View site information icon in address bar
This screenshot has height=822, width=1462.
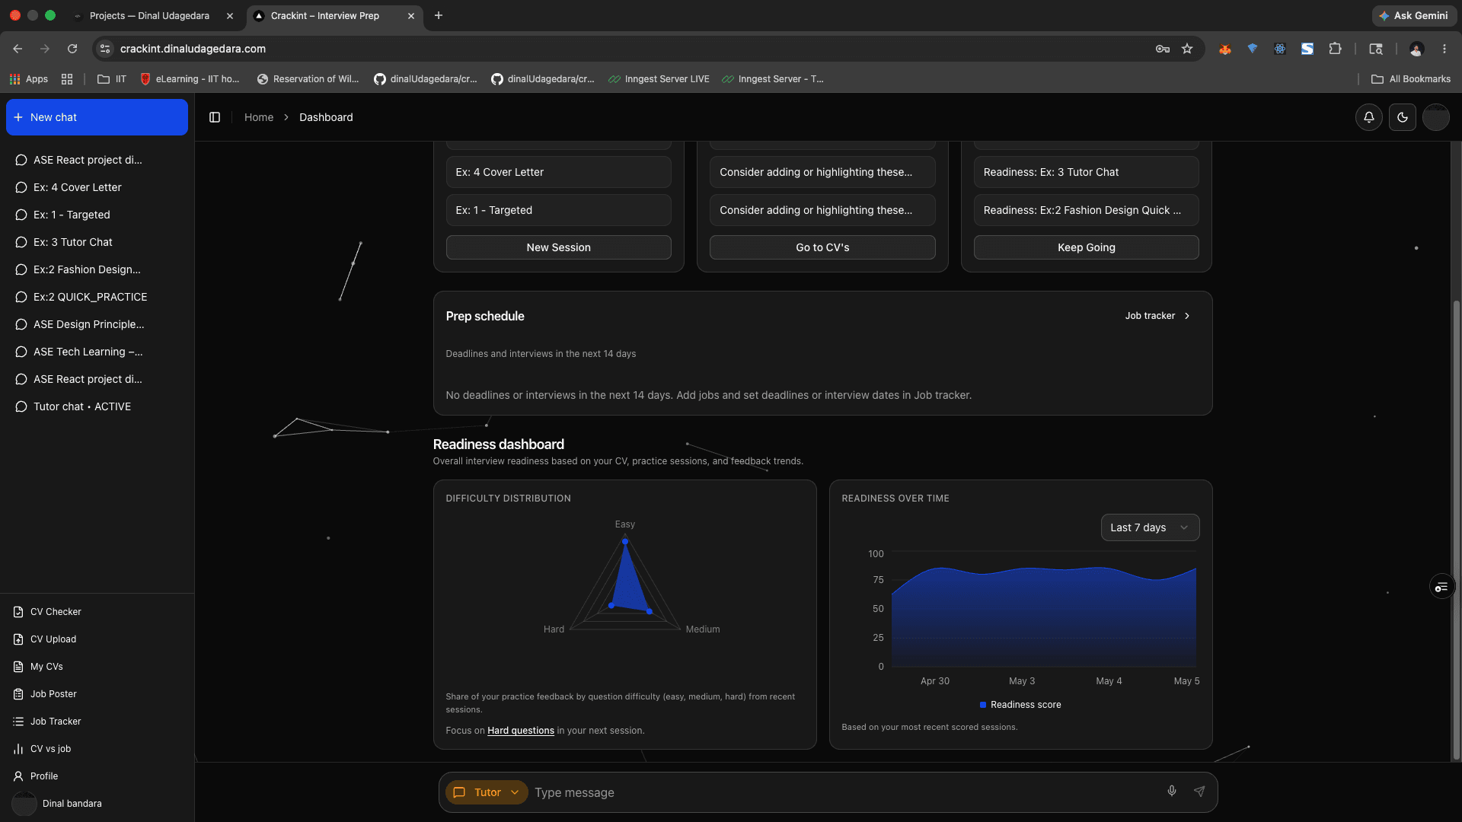pyautogui.click(x=105, y=49)
